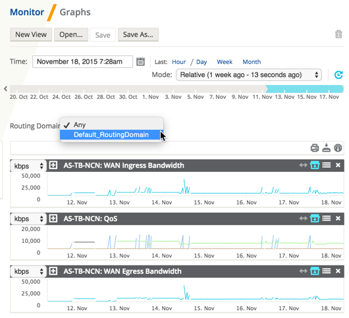
Task: Choose Default_RoutingDomain option
Action: 112,134
